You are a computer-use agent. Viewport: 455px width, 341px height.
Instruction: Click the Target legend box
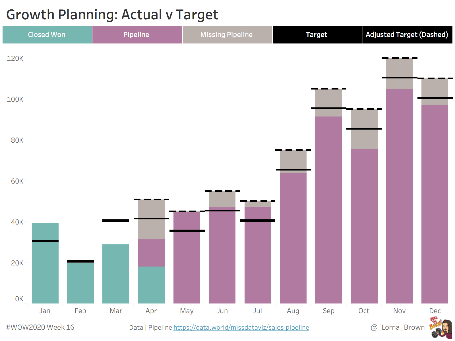click(317, 35)
